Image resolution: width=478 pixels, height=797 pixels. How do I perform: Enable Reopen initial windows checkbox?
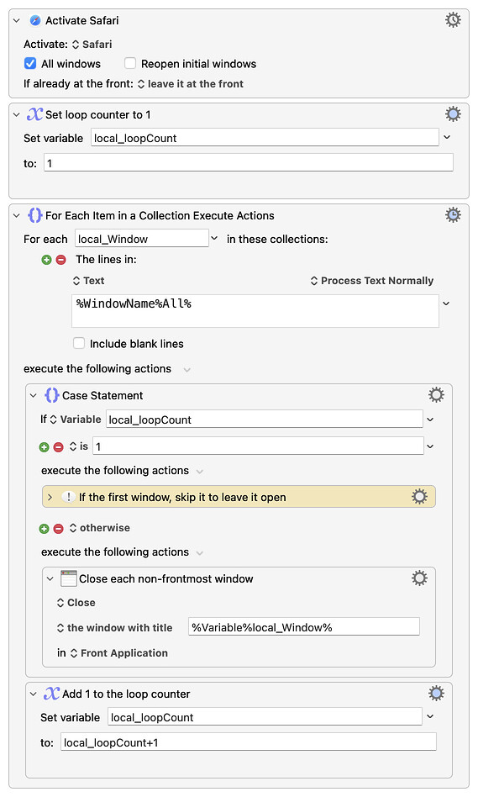130,63
